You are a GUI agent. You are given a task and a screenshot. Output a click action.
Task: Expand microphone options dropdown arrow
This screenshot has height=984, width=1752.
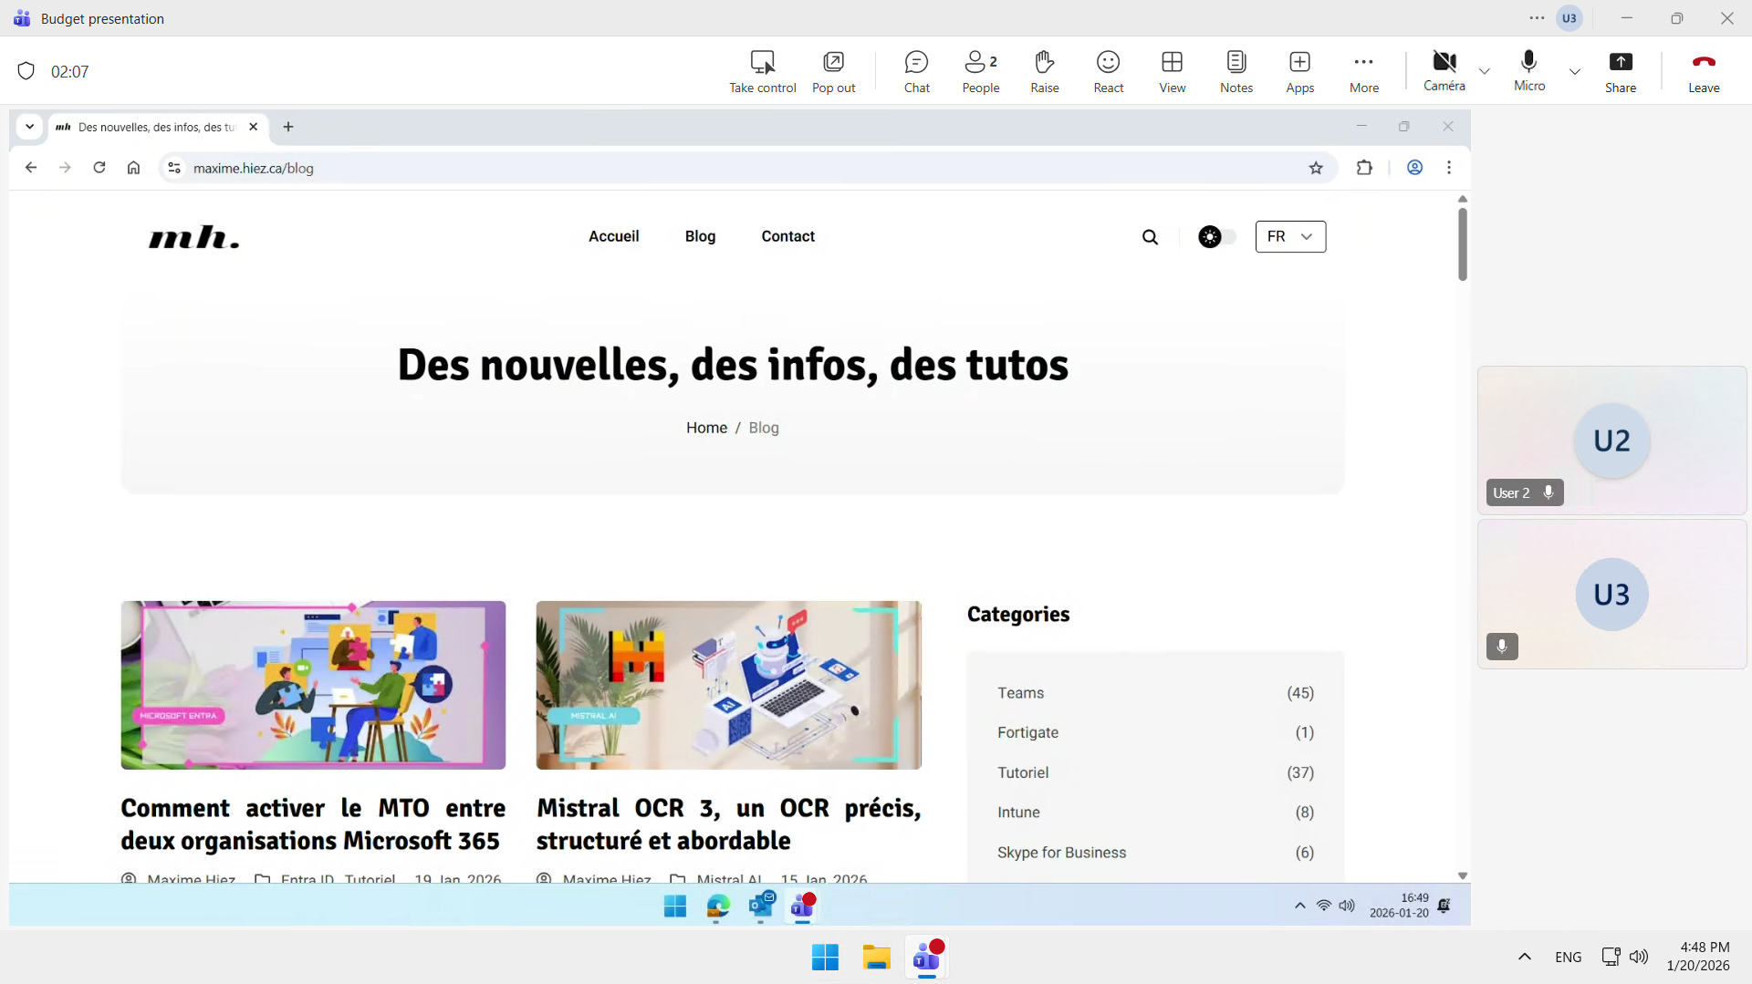pos(1574,71)
